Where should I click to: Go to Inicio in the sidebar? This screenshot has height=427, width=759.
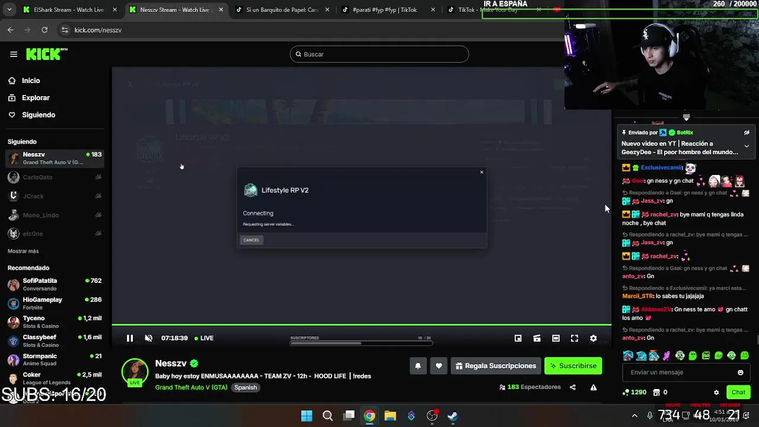click(31, 81)
